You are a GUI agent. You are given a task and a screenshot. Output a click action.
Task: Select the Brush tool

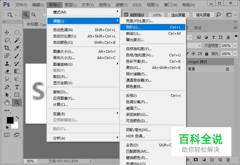coord(17,56)
